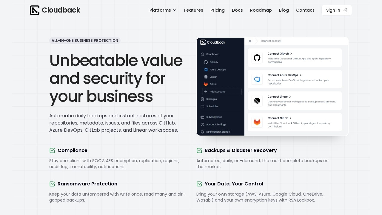Click the Your Data, Your Control checkmark icon
Screen dimensions: 382x215
tap(199, 184)
